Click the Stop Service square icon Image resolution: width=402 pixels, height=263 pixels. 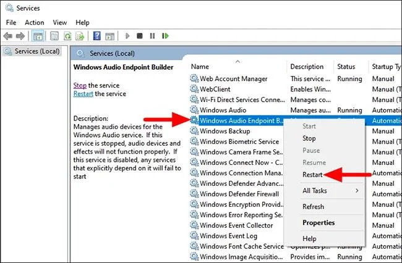pyautogui.click(x=140, y=36)
